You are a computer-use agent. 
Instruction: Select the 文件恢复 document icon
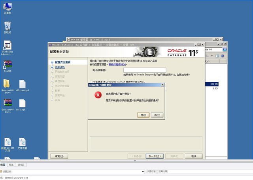click(x=22, y=142)
